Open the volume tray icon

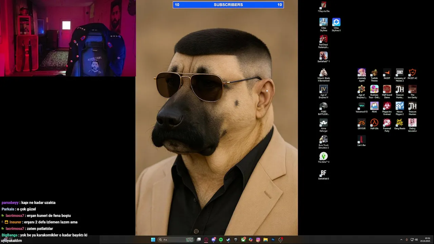pyautogui.click(x=416, y=240)
